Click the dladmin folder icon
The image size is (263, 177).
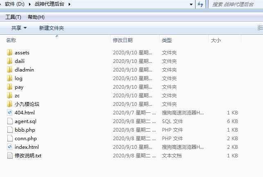point(10,70)
